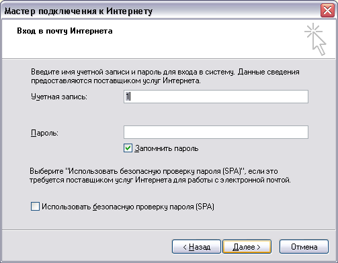The image size is (338, 263).
Task: Click the starburst above the header cursor
Action: tap(312, 30)
